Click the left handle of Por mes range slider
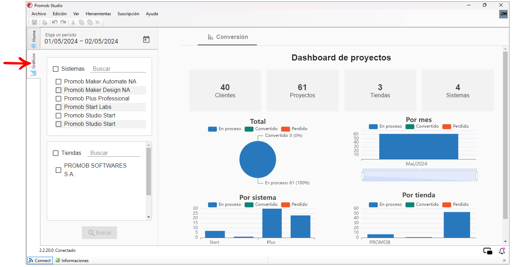Screen dimensions: 513x267 click(363, 176)
